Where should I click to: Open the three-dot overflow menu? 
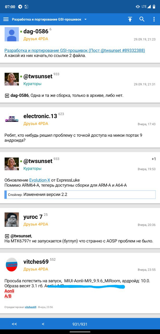click(154, 19)
